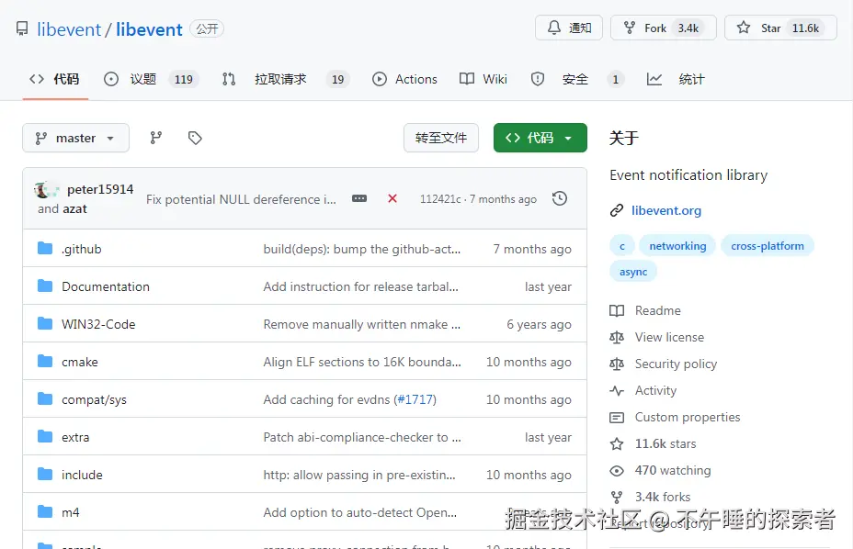Click the networking topic tag
The image size is (853, 549).
pyautogui.click(x=677, y=245)
